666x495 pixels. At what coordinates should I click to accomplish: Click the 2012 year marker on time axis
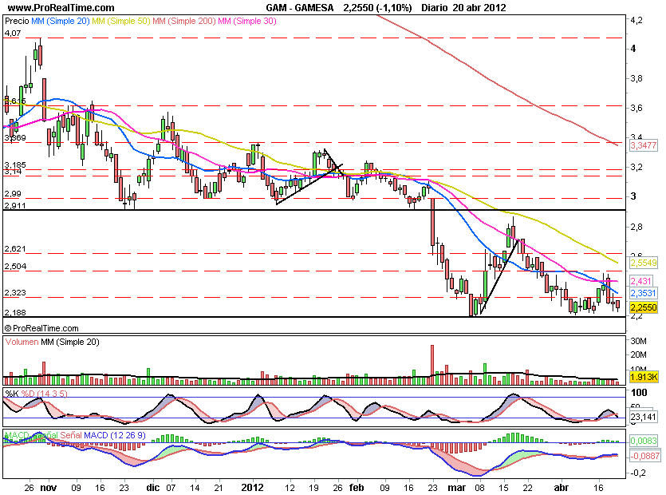click(x=252, y=486)
